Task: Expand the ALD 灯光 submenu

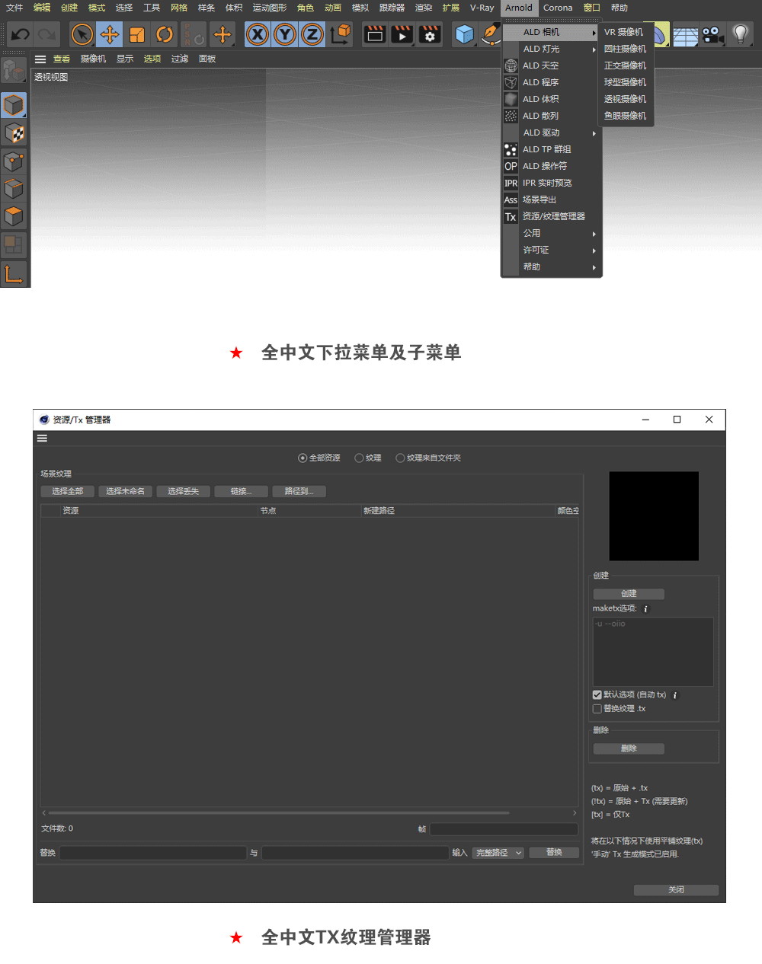Action: (x=551, y=49)
